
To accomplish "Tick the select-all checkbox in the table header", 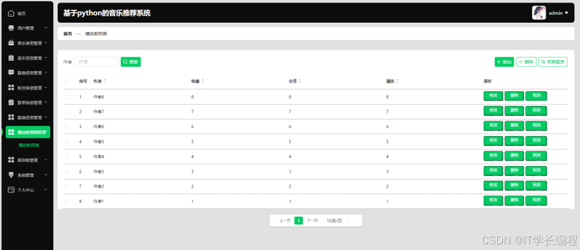I will pyautogui.click(x=66, y=81).
